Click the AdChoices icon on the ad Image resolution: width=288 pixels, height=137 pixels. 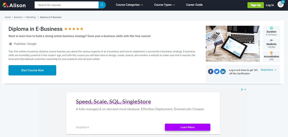click(x=242, y=90)
